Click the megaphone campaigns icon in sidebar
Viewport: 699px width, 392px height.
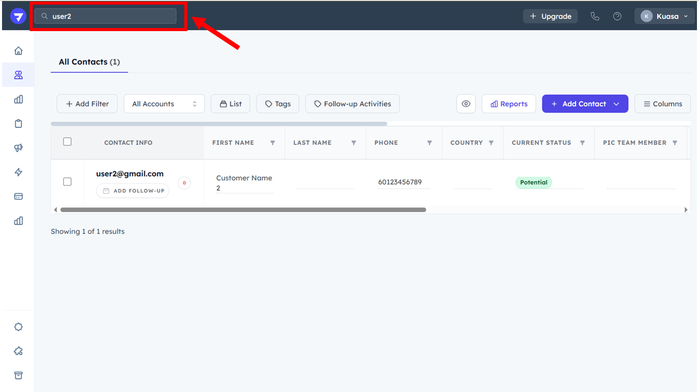click(x=18, y=148)
